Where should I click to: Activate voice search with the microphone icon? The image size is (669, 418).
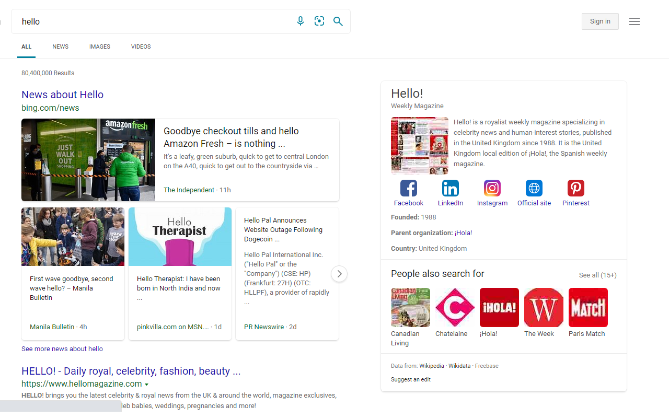(x=300, y=21)
